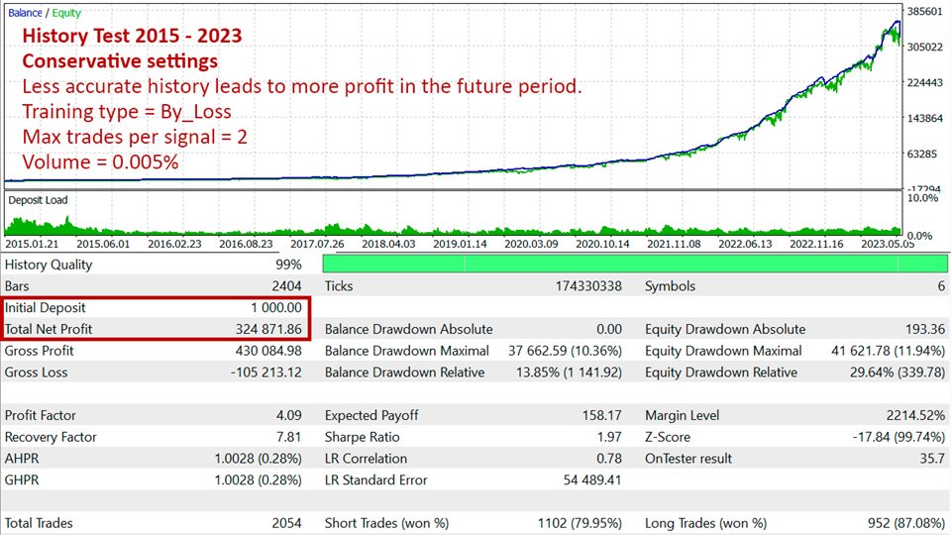
Task: Click the Balance legend label
Action: [x=25, y=13]
